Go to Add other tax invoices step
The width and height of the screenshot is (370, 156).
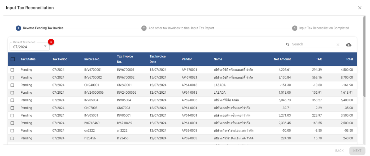(x=181, y=28)
